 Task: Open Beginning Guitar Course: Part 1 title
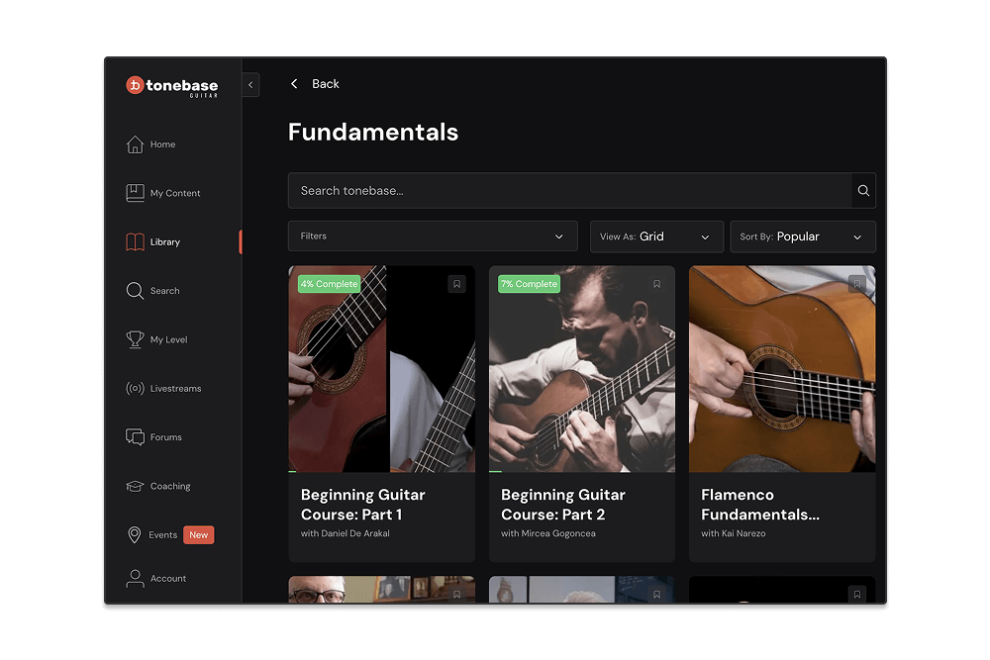pyautogui.click(x=363, y=505)
